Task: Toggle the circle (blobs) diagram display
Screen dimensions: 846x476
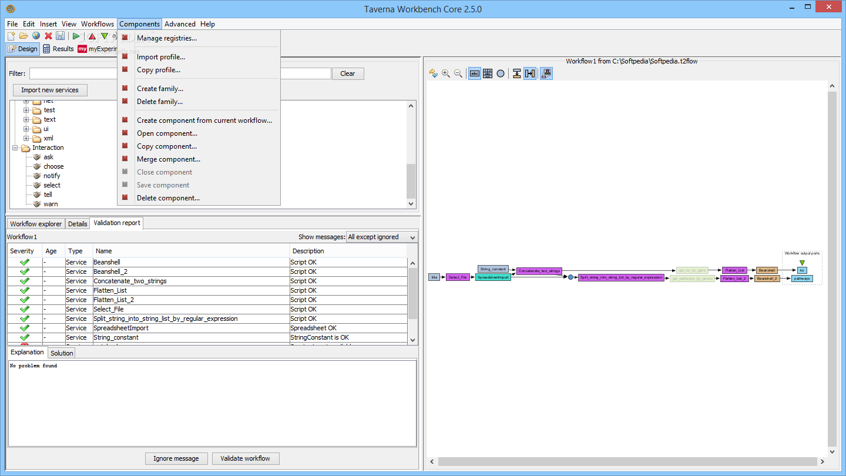Action: coord(501,73)
